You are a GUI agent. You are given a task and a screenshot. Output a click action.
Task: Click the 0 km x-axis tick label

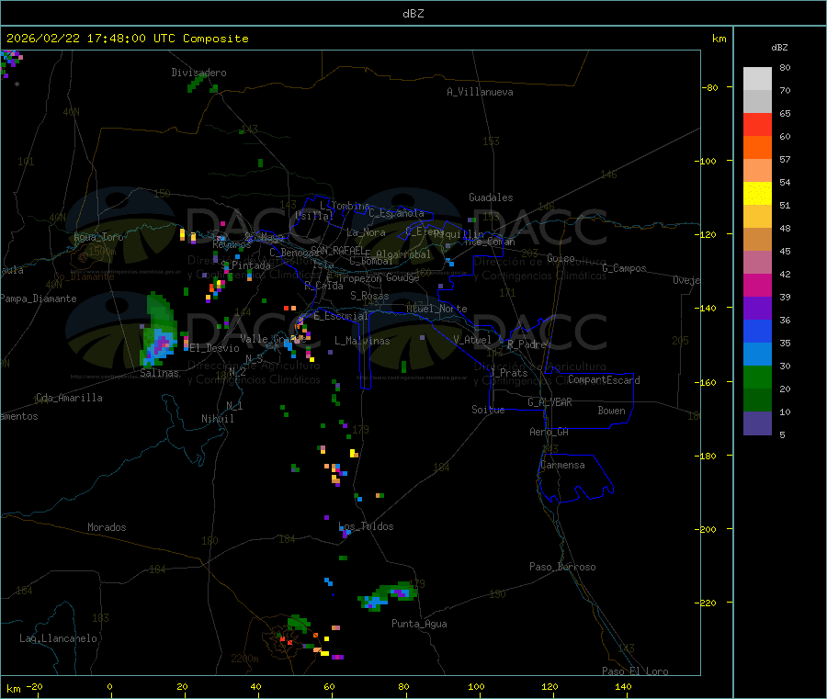pos(109,686)
